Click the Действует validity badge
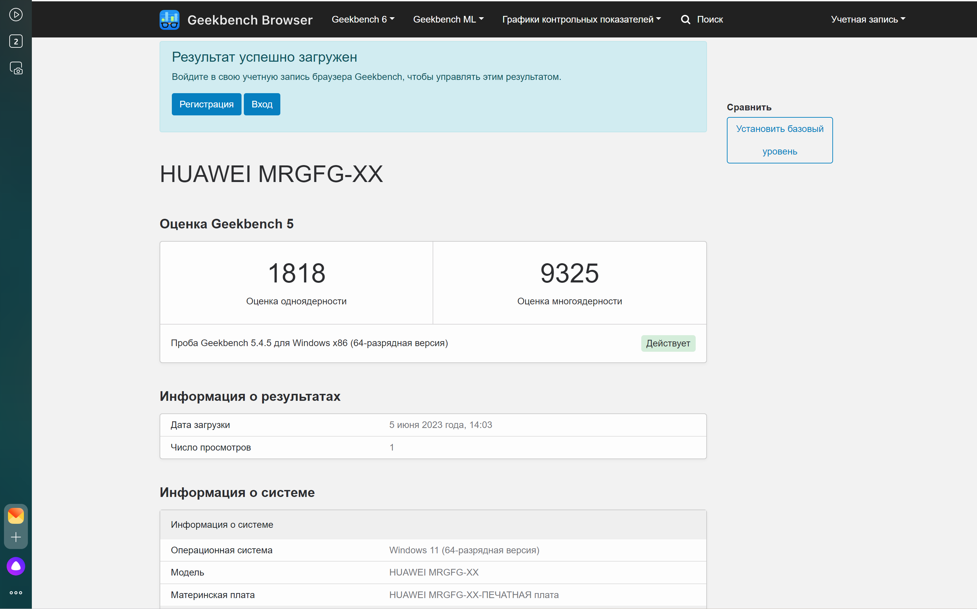977x609 pixels. 668,343
